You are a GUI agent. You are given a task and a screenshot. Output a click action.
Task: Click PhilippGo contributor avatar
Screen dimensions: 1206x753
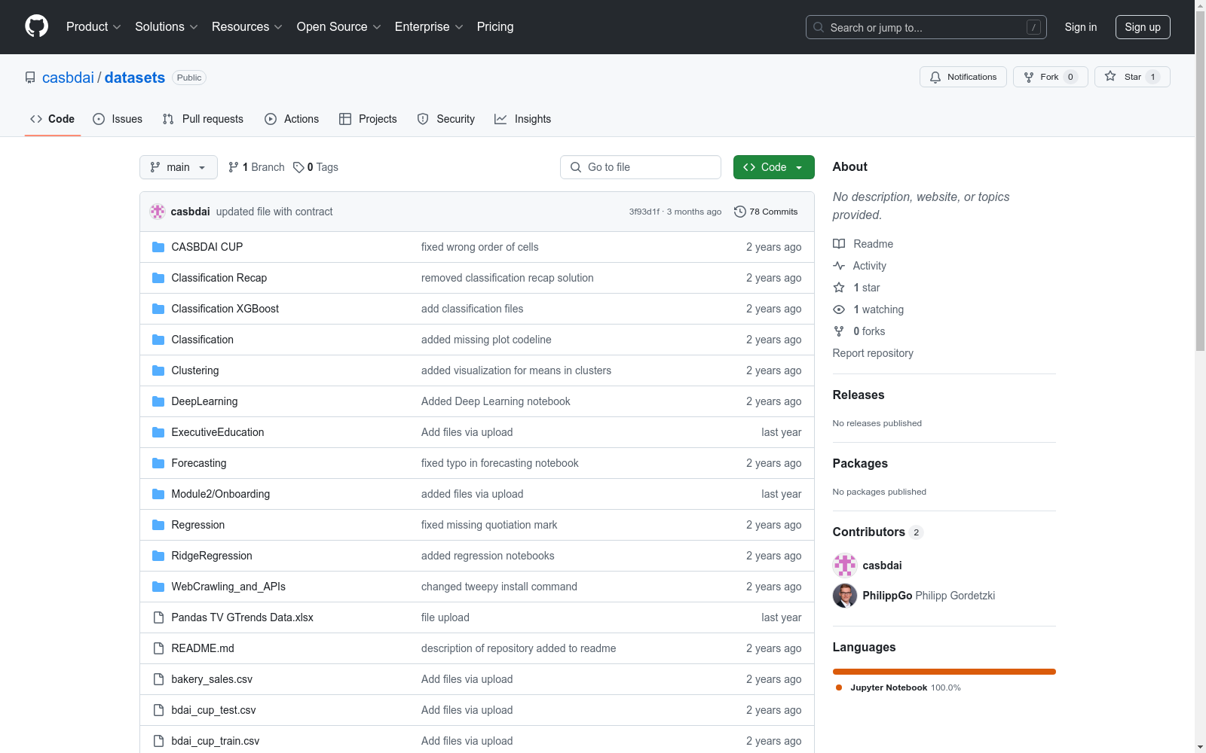(845, 596)
